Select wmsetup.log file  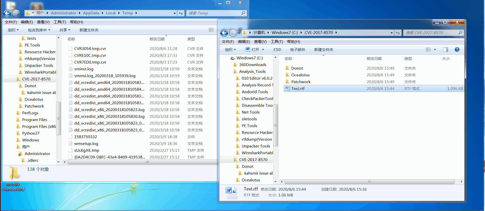pos(86,143)
